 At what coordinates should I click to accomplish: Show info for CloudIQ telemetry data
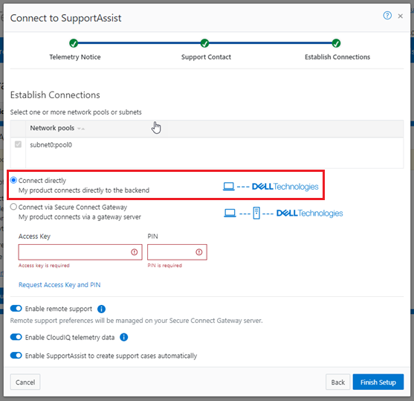tap(124, 337)
